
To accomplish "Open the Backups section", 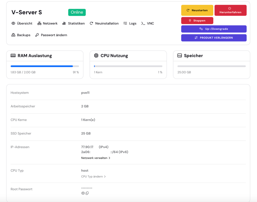I will point(21,35).
